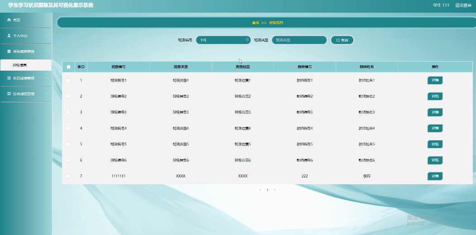
Task: Go to the previous page with the left arrow
Action: pyautogui.click(x=260, y=190)
